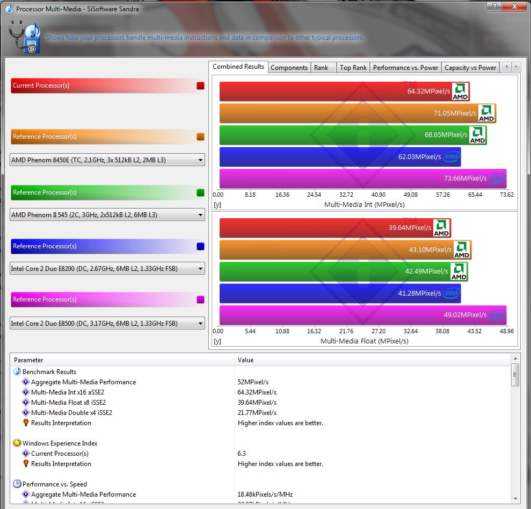The image size is (531, 509).
Task: Click the clock icon for Performance vs. Speed
Action: pos(17,484)
